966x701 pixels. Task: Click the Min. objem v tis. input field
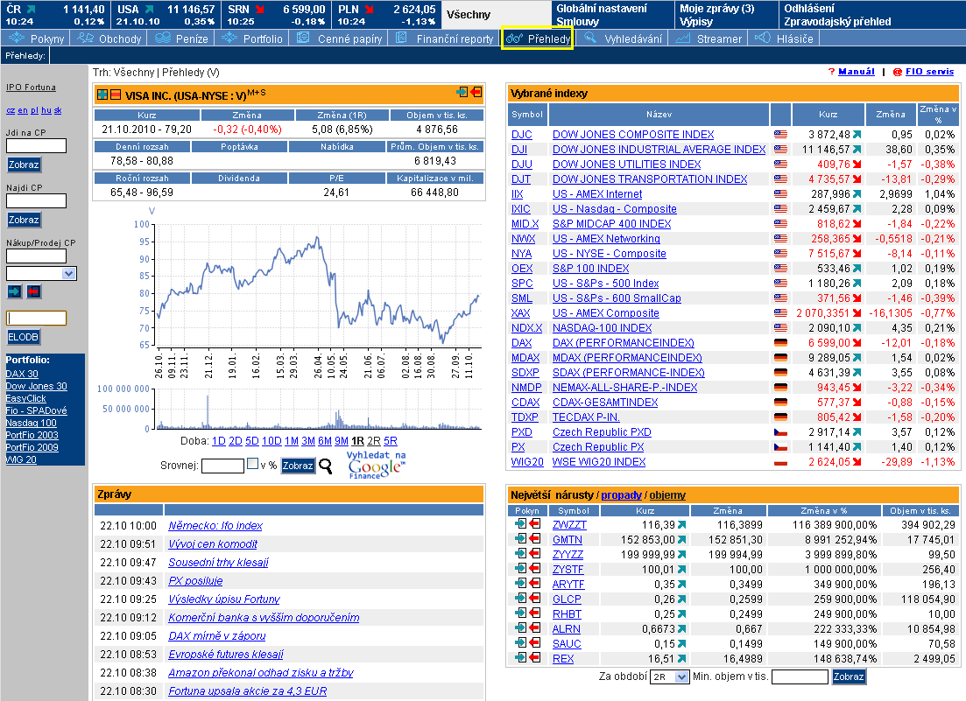coord(799,677)
